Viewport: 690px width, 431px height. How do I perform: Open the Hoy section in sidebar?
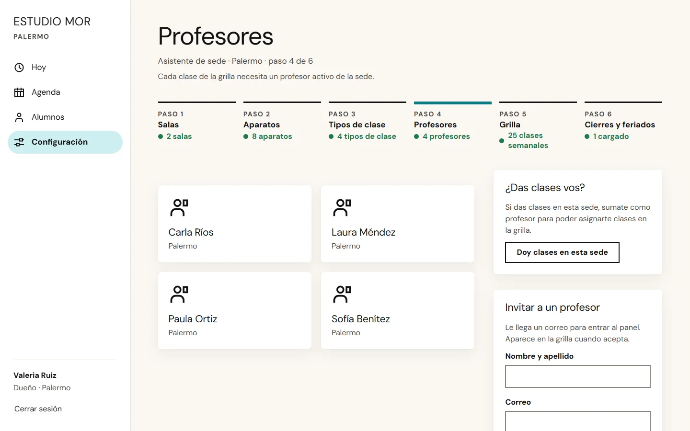tap(65, 68)
